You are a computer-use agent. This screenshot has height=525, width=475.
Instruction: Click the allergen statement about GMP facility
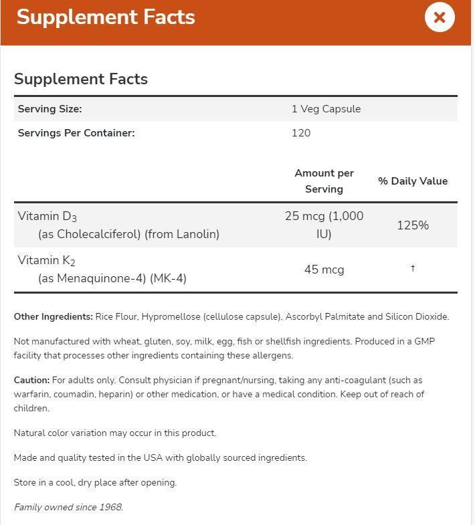point(224,348)
